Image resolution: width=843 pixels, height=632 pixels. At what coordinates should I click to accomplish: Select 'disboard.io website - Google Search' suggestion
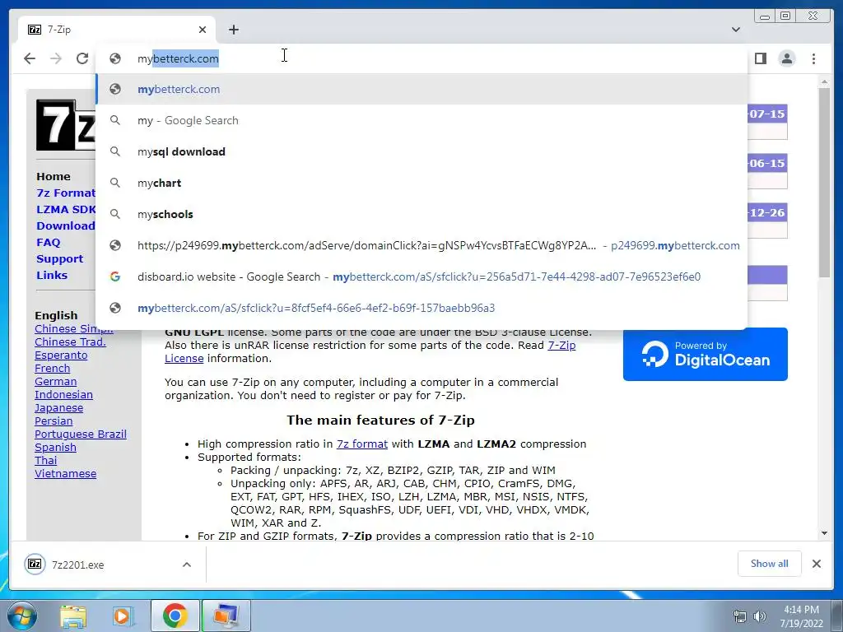pos(421,276)
